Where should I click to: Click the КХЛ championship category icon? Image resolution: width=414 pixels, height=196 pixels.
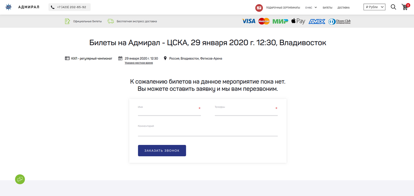coord(67,58)
